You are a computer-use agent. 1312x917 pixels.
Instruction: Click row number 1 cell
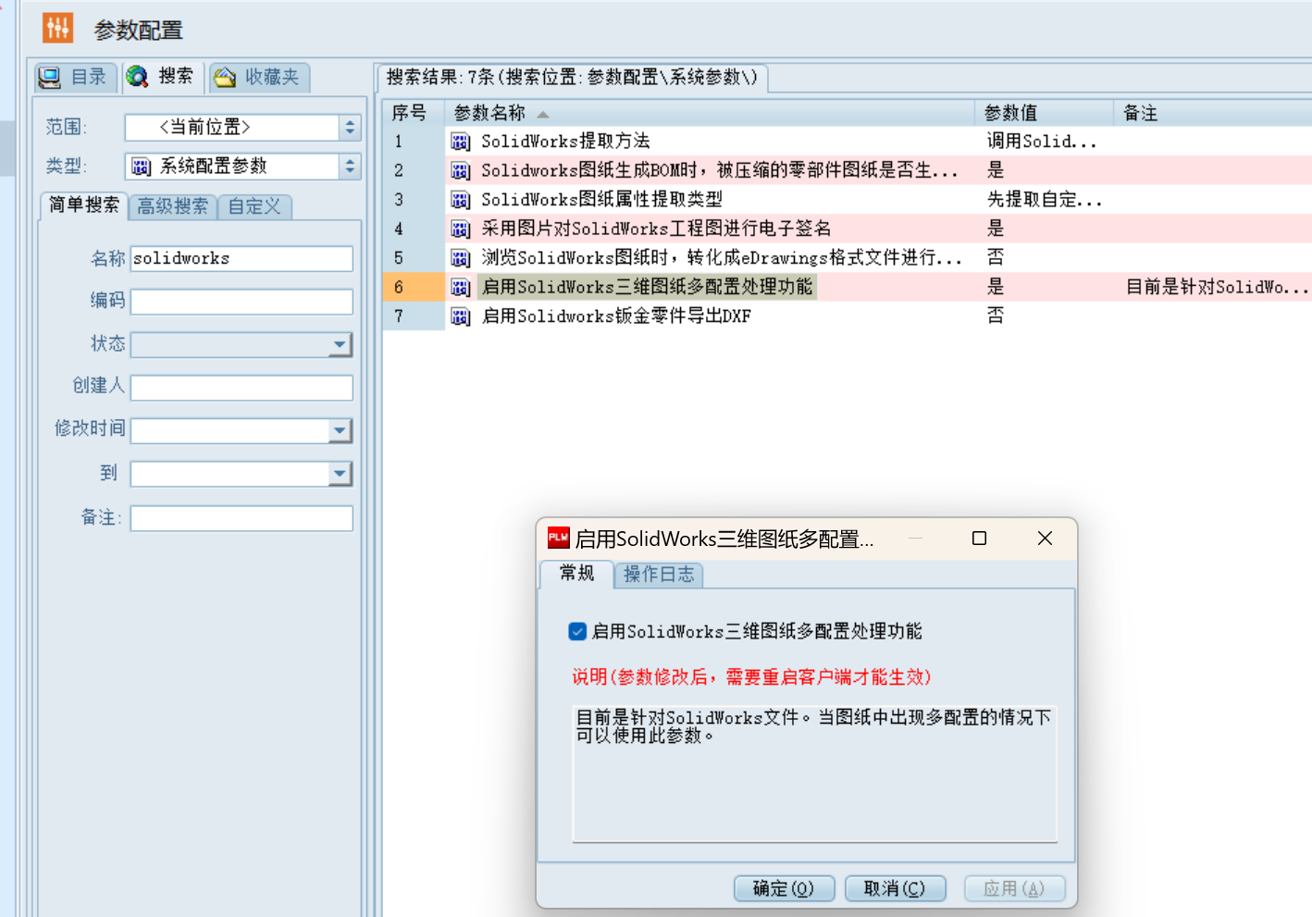414,142
